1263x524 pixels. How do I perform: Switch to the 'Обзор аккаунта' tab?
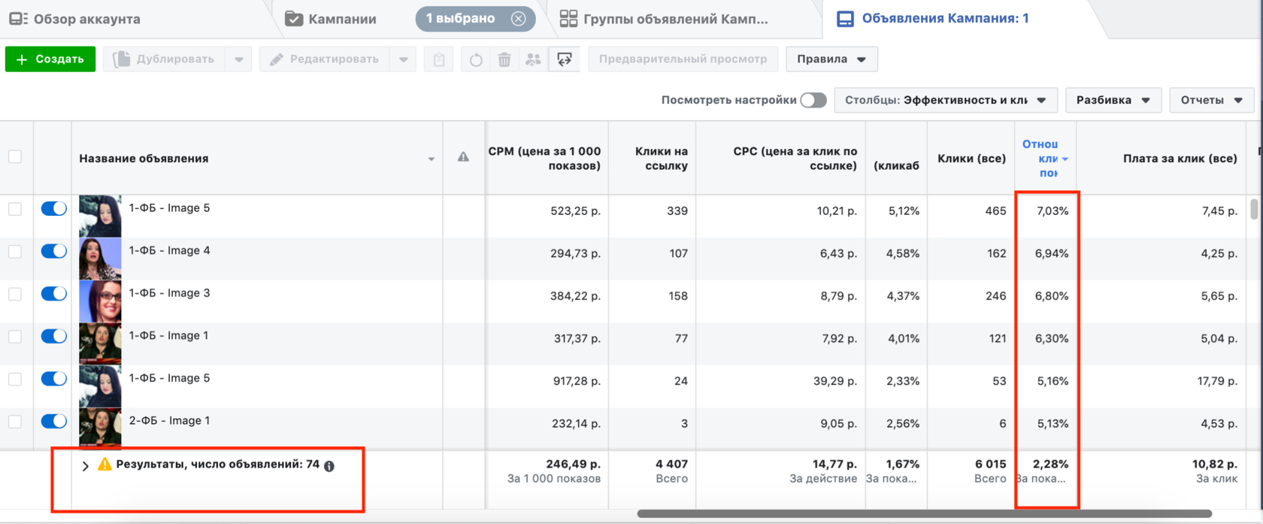coord(75,19)
